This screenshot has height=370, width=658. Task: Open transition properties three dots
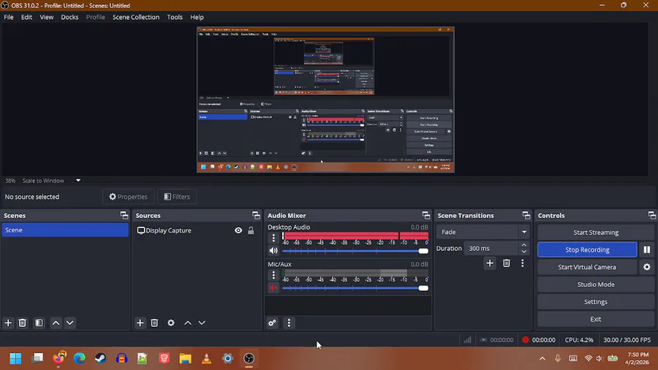[523, 263]
